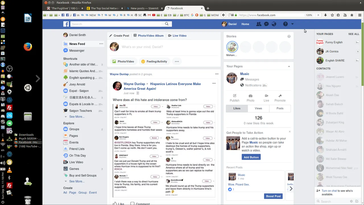Click the Boost Post button
This screenshot has width=364, height=205.
pyautogui.click(x=273, y=196)
